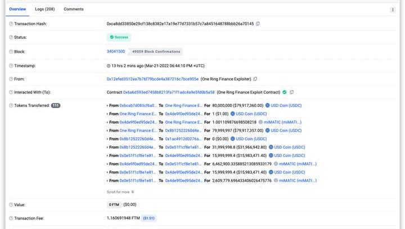This screenshot has width=405, height=229.
Task: Copy the exploit contract address
Action: (291, 92)
